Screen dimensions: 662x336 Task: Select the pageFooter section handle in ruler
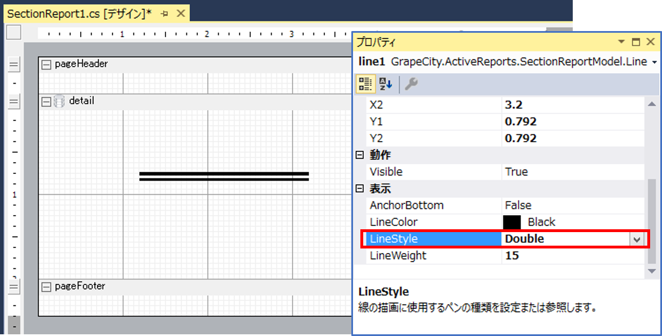(x=14, y=287)
